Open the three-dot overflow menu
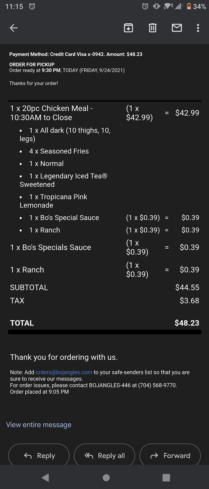Image resolution: width=209 pixels, height=489 pixels. (198, 28)
